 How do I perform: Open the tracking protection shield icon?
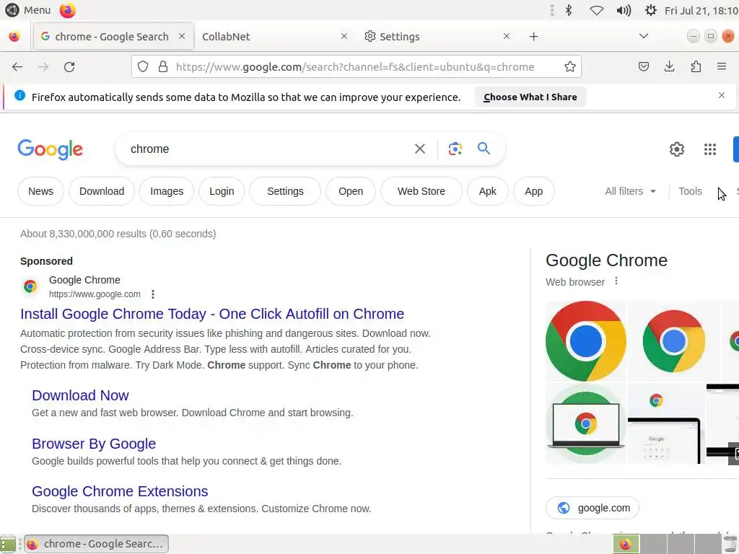pos(143,67)
